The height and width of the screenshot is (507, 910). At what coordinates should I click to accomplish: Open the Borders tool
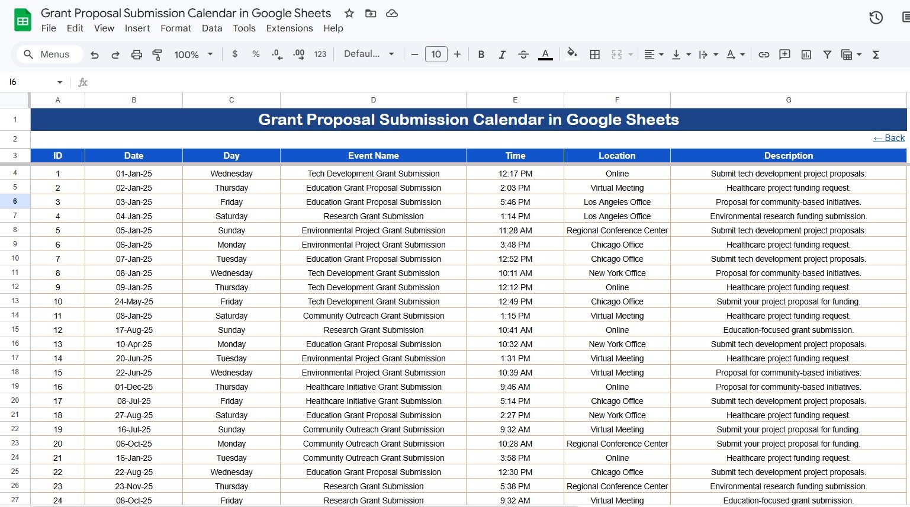[595, 54]
